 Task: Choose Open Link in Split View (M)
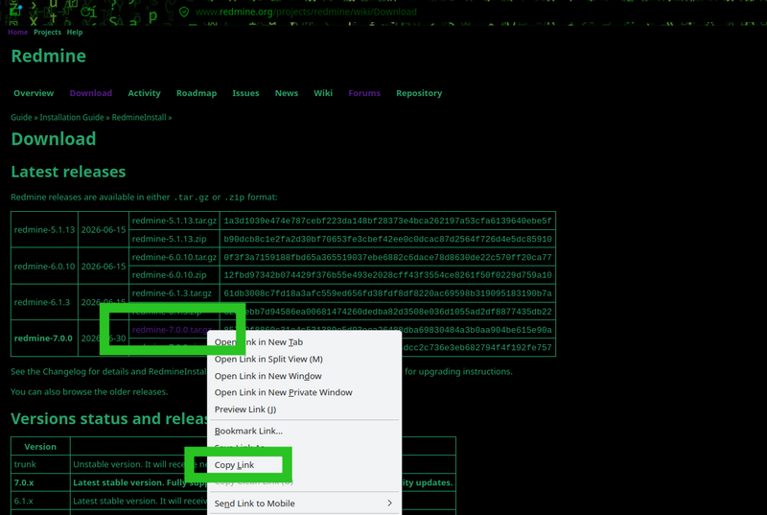pyautogui.click(x=268, y=359)
